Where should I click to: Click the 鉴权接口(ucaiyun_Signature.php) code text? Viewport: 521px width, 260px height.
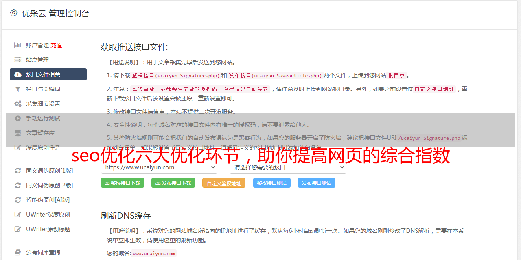coord(175,75)
